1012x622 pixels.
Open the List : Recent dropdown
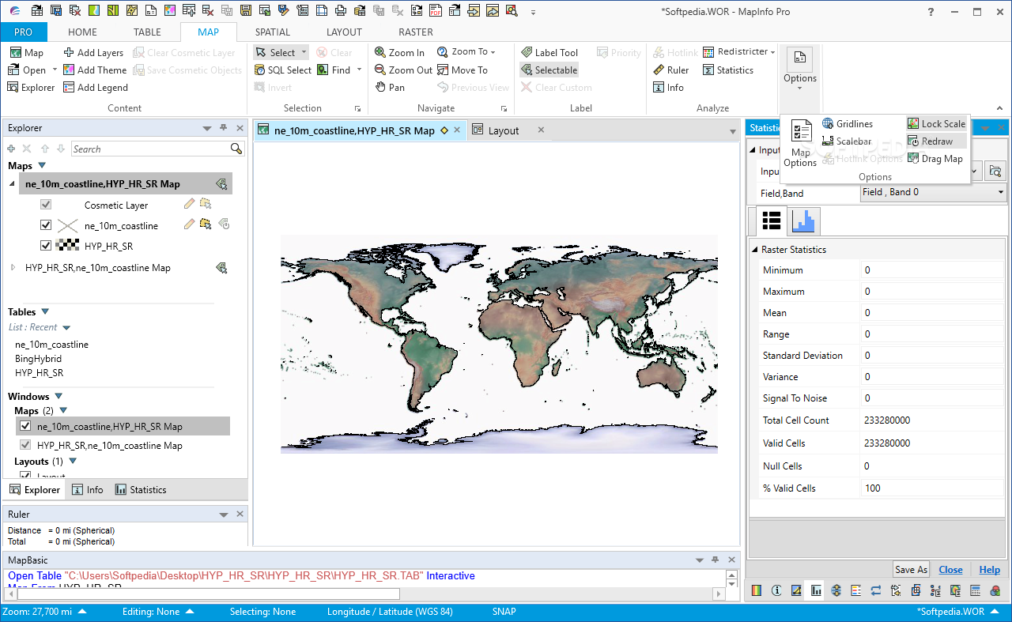pos(66,327)
